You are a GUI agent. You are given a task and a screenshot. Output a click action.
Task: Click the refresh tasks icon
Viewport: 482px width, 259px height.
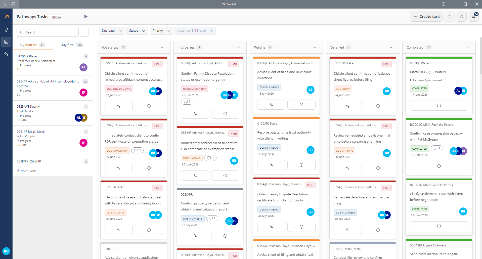[x=462, y=17]
